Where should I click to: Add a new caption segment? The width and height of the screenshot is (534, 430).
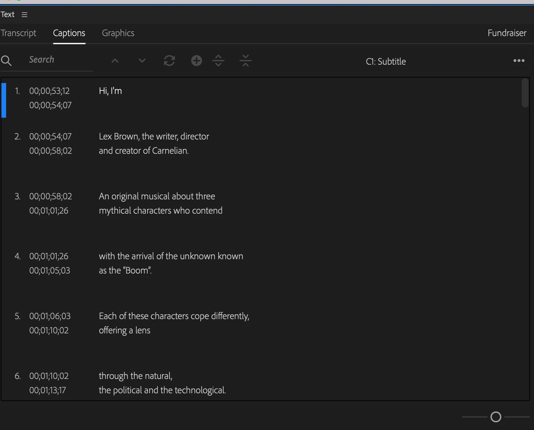point(197,61)
